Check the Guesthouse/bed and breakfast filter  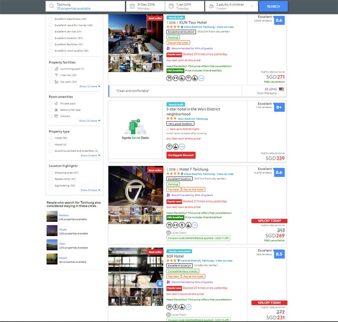click(x=50, y=151)
